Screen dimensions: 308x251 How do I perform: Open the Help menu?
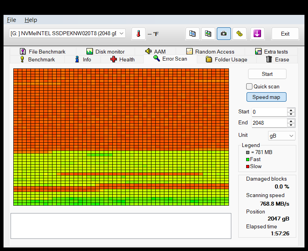pyautogui.click(x=31, y=20)
